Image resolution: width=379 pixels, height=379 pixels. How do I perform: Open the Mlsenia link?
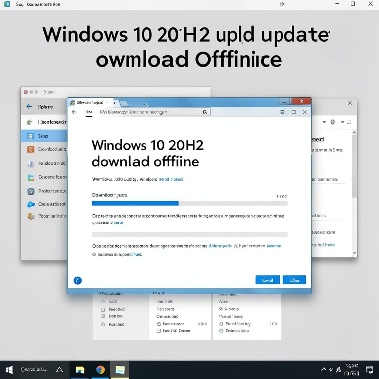(274, 246)
